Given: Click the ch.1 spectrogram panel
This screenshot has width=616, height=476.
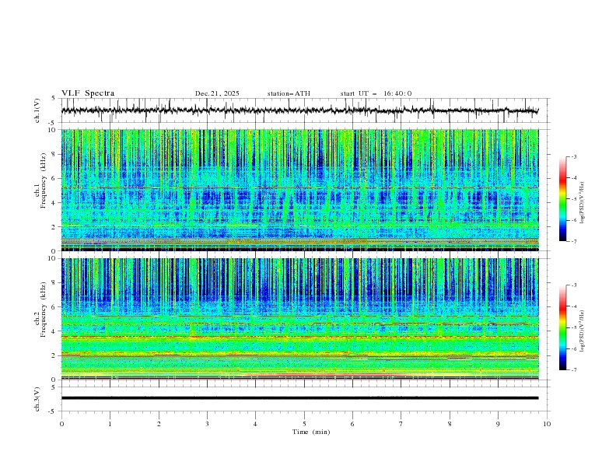Looking at the screenshot, I should 299,190.
